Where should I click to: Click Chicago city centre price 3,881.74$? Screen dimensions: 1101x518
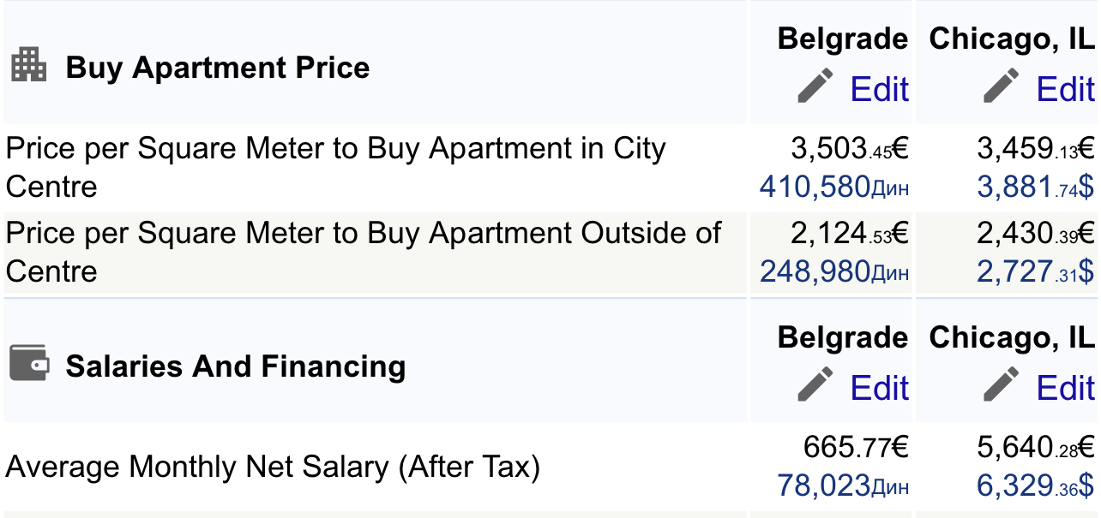[1035, 187]
